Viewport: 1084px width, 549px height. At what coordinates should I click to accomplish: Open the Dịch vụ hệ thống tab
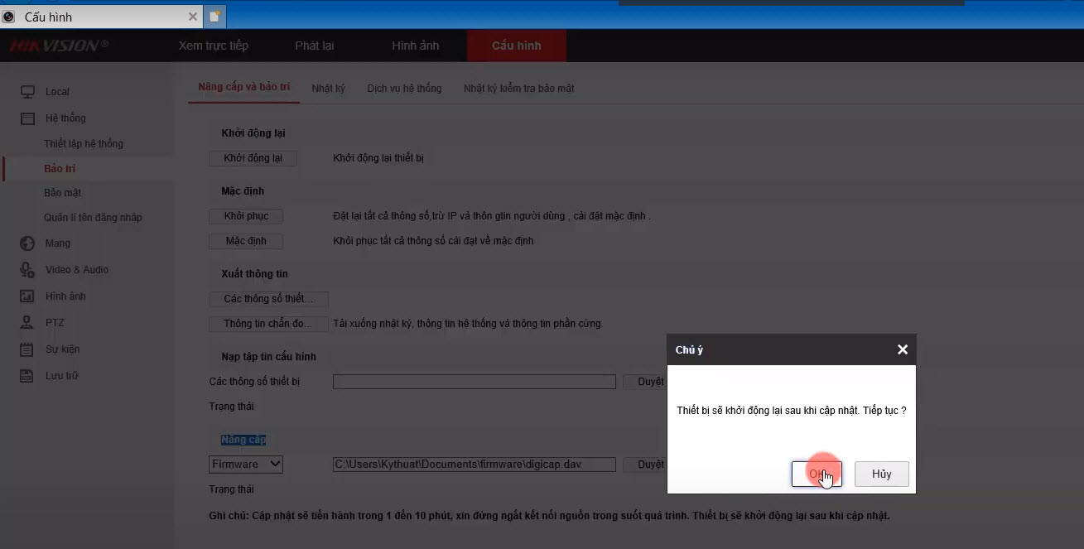click(404, 89)
